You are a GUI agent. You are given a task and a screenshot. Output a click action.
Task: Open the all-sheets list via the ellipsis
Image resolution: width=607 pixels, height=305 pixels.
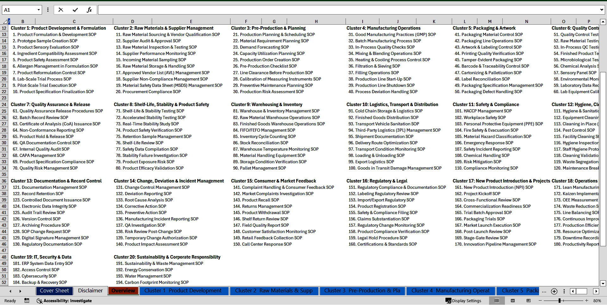point(544,291)
